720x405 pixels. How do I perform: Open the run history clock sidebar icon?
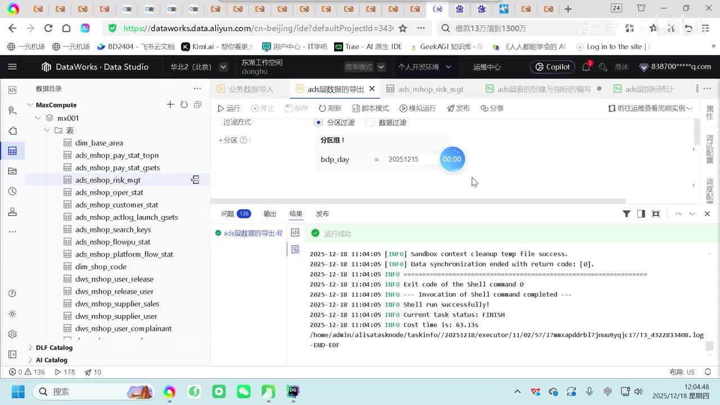click(12, 191)
